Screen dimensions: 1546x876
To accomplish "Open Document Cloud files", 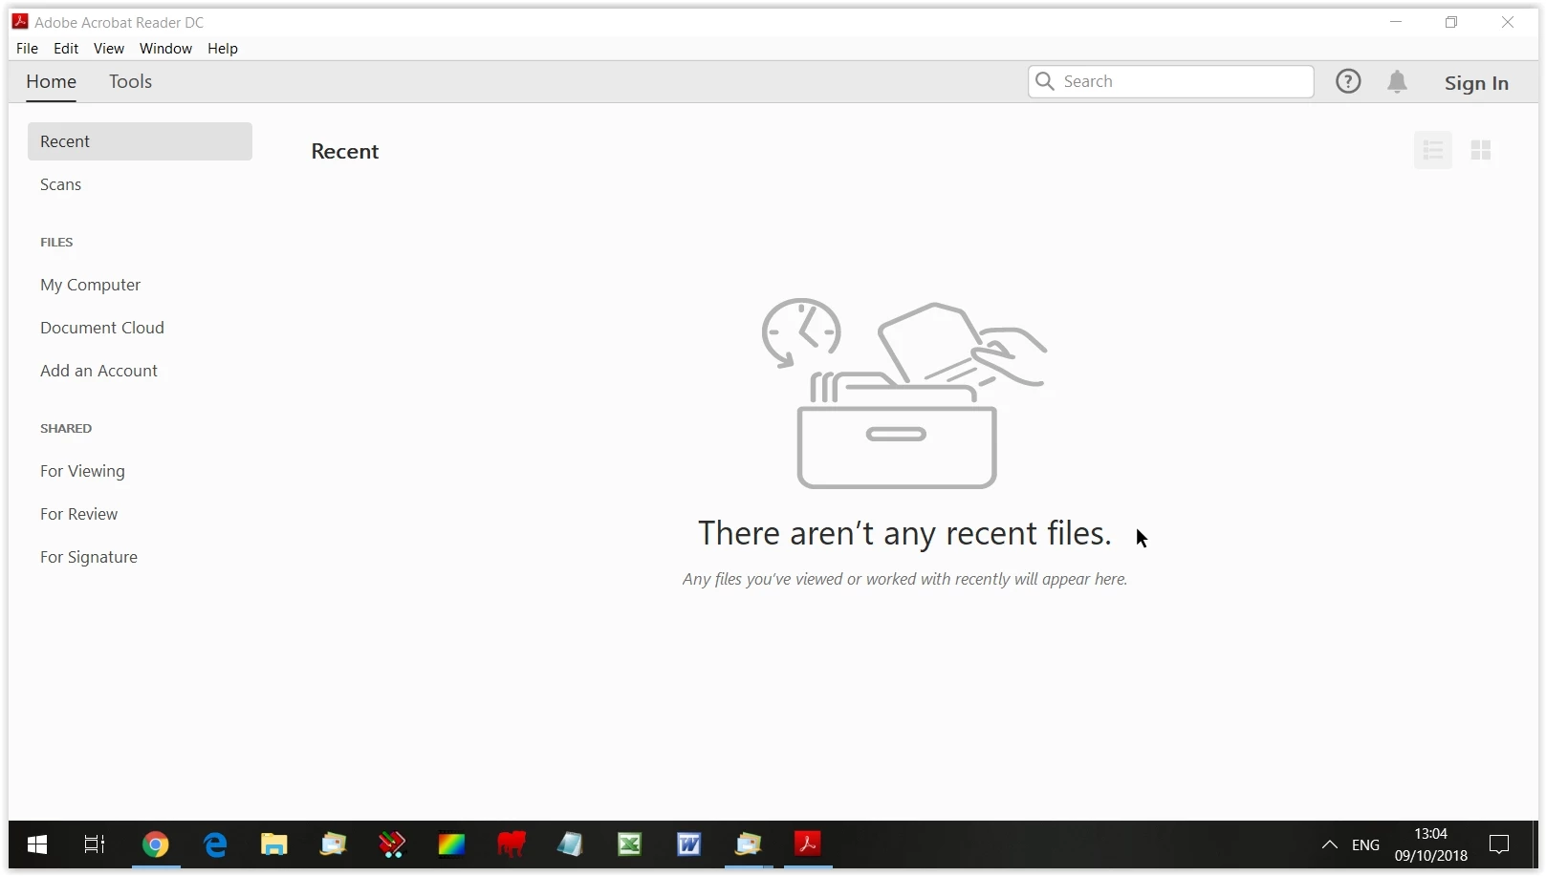I will (x=102, y=328).
